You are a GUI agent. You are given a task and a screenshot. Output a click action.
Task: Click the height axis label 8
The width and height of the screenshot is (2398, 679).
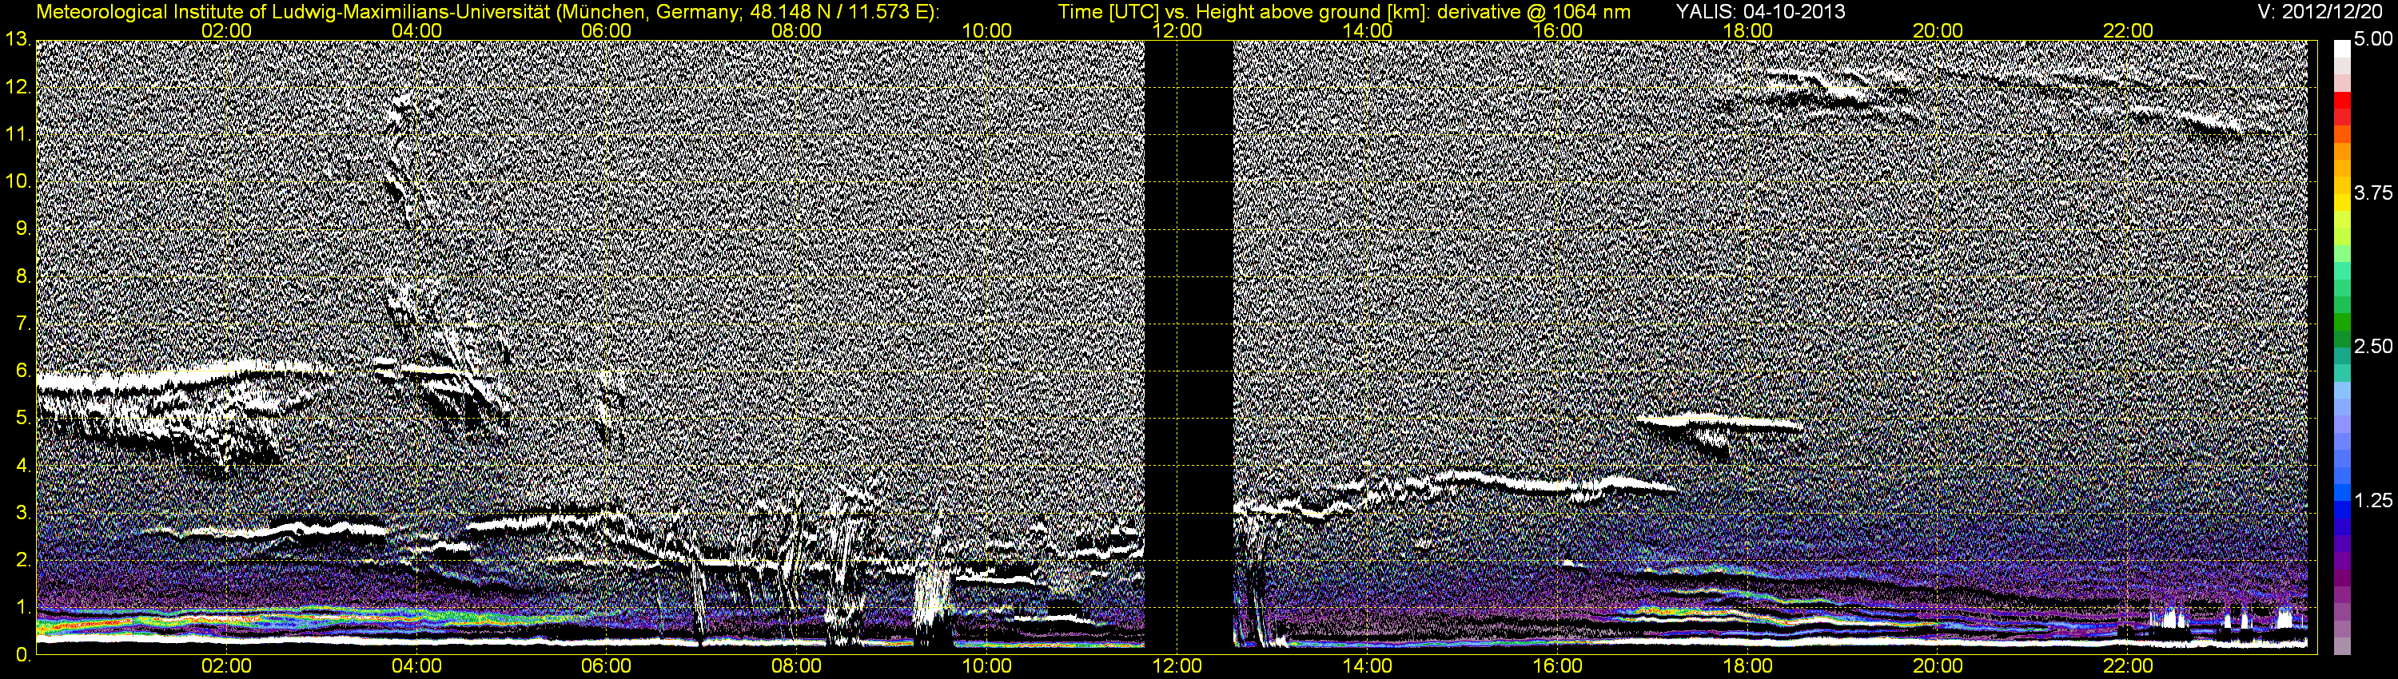pyautogui.click(x=23, y=276)
